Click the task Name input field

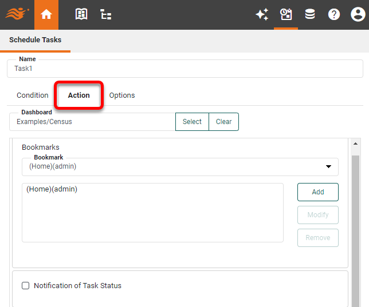185,69
